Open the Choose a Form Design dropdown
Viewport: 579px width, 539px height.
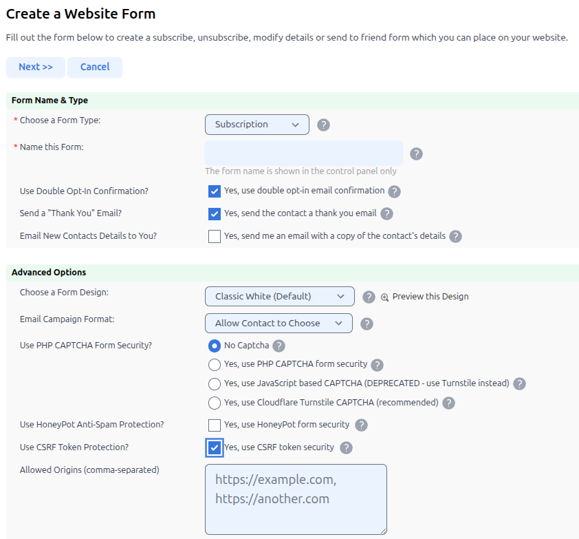coord(279,296)
